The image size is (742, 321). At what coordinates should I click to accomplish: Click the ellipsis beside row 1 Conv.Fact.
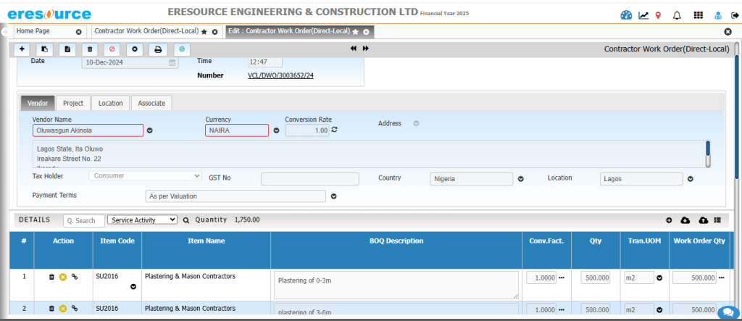point(562,278)
